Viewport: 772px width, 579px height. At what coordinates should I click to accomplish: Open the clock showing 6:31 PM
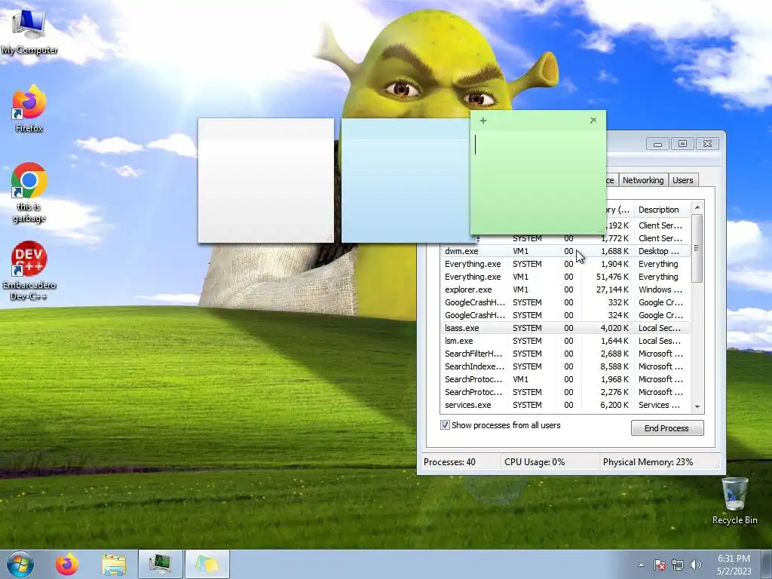(x=734, y=565)
